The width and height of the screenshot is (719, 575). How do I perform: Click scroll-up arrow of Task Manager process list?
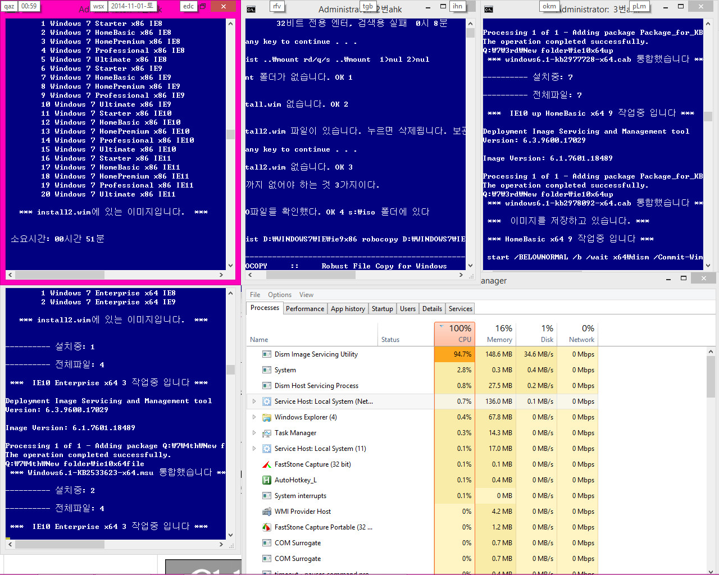711,352
